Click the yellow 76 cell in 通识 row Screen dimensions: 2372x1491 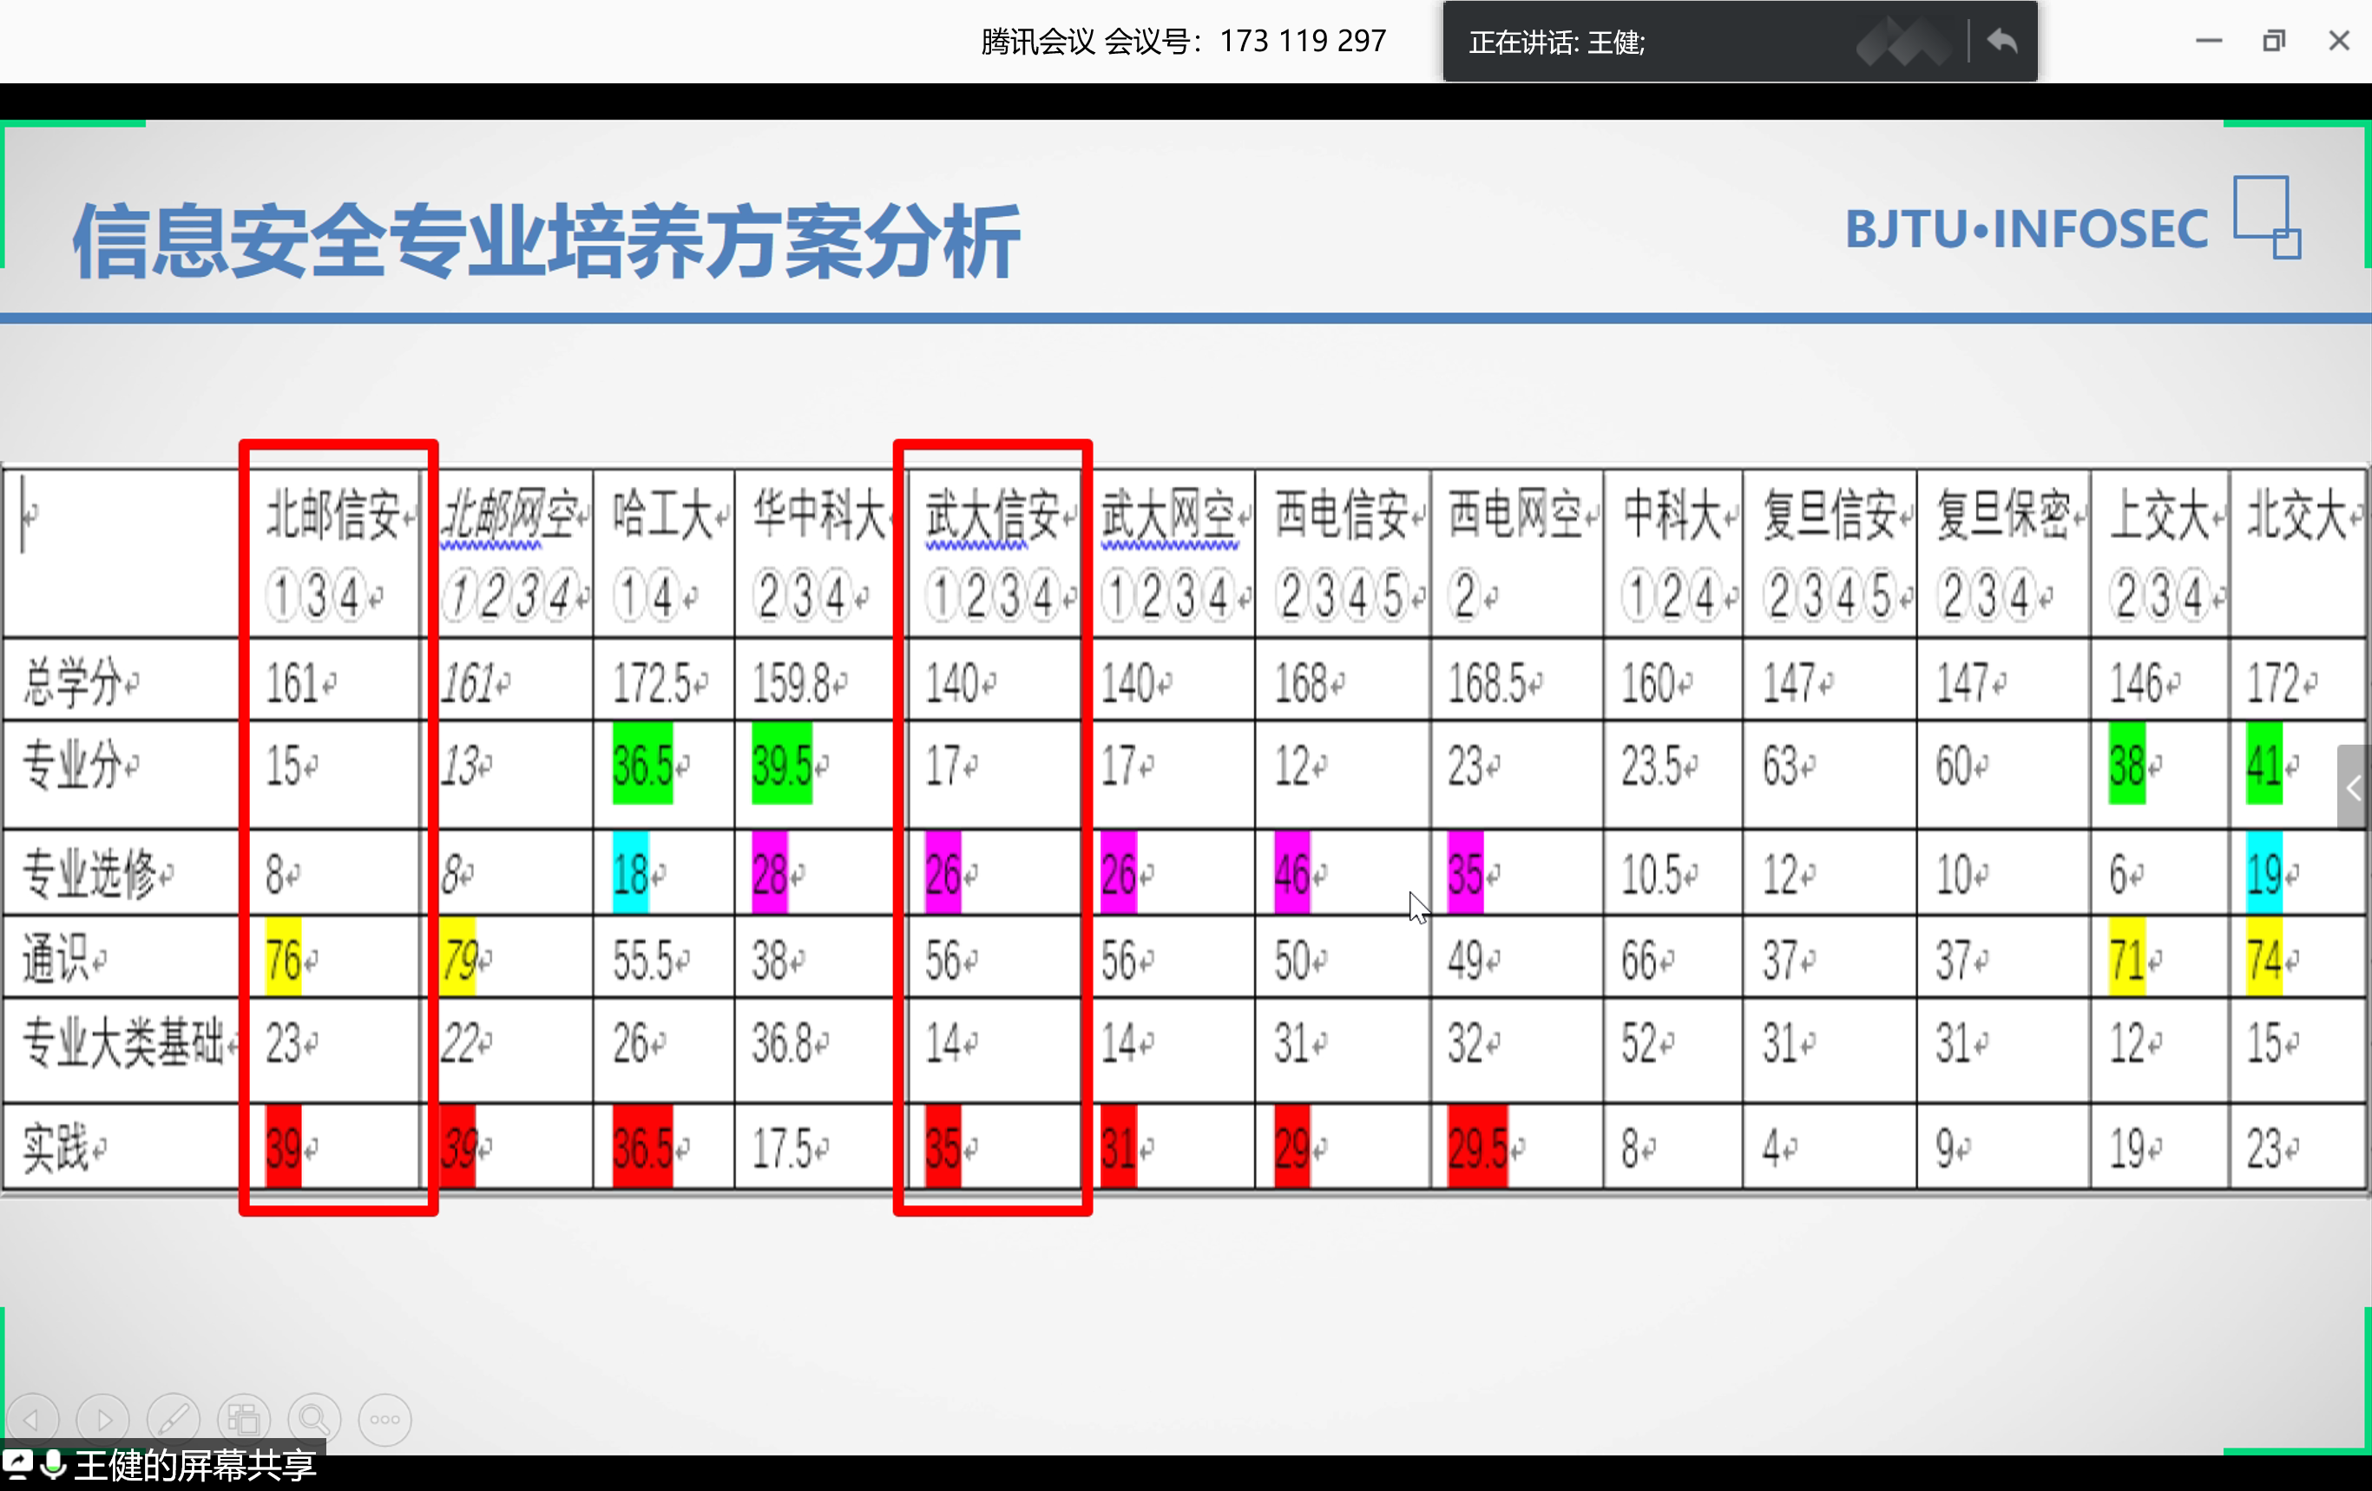(284, 959)
